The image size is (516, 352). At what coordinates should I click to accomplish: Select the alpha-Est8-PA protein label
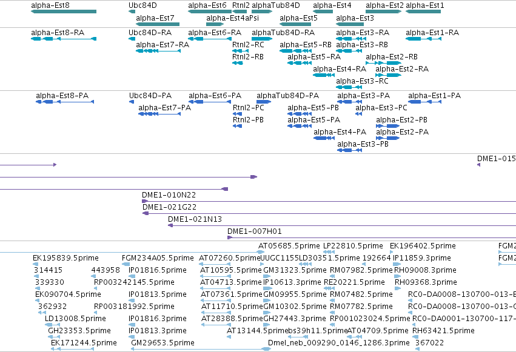[62, 96]
